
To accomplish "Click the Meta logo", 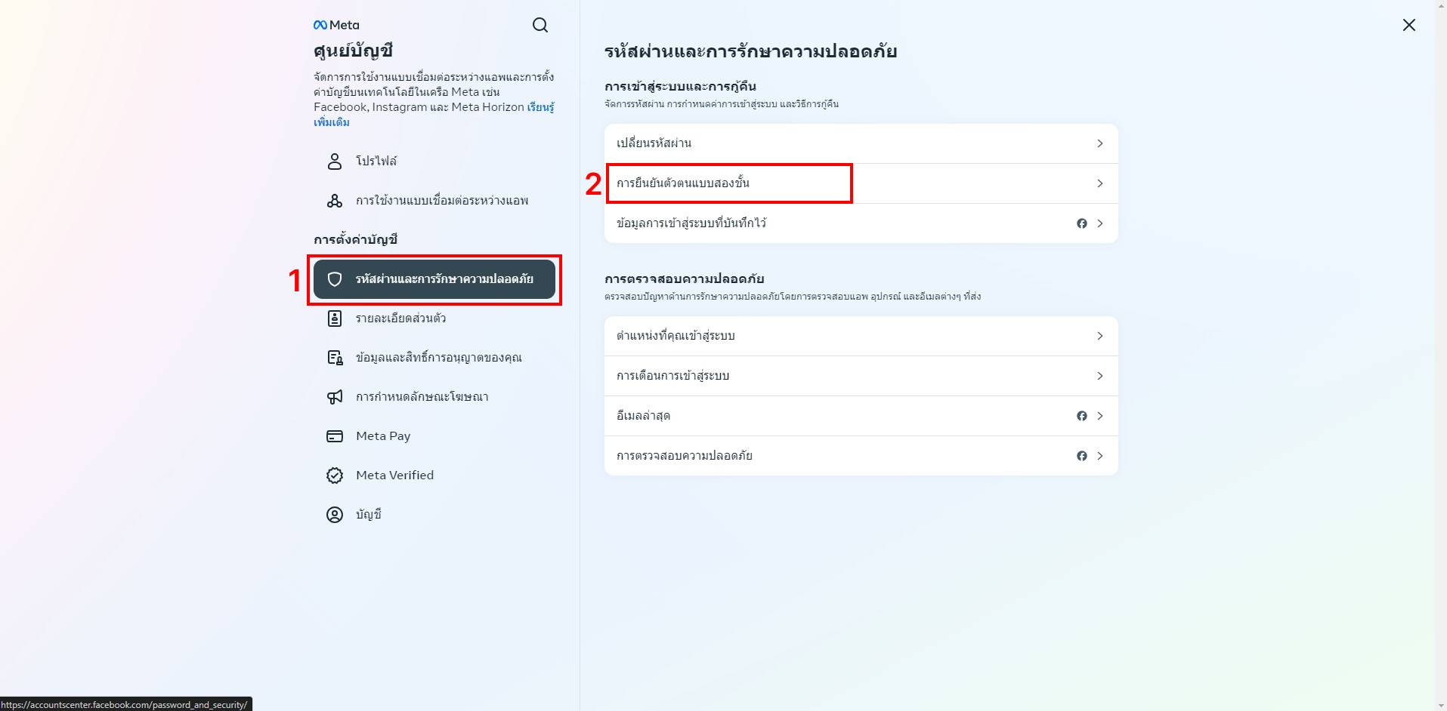I will (336, 25).
